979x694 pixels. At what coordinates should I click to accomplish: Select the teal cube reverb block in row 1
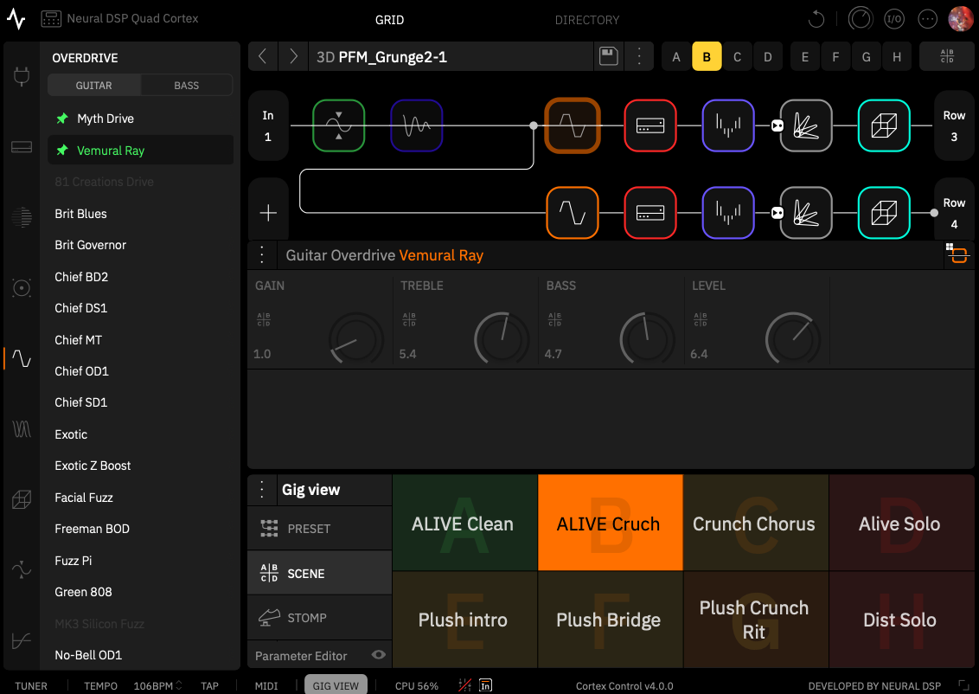tap(884, 125)
